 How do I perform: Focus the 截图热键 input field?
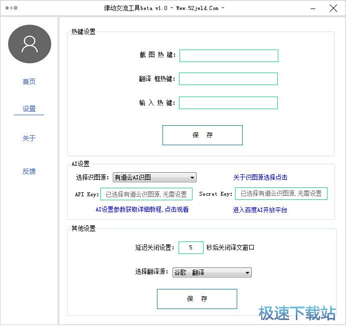(x=229, y=56)
